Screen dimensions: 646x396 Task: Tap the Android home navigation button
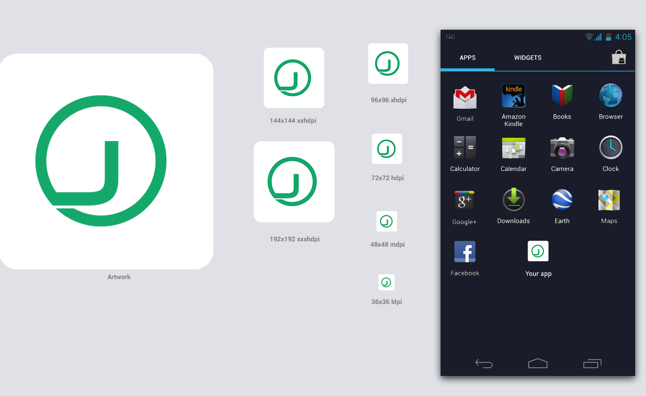[538, 363]
